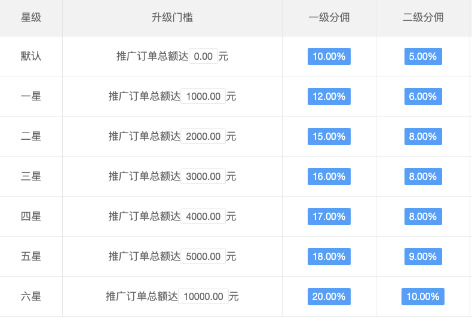Image resolution: width=472 pixels, height=319 pixels.
Task: Focus the 2000.00 amount input field
Action: click(203, 136)
